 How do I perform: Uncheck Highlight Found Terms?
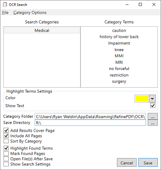(x=6, y=148)
